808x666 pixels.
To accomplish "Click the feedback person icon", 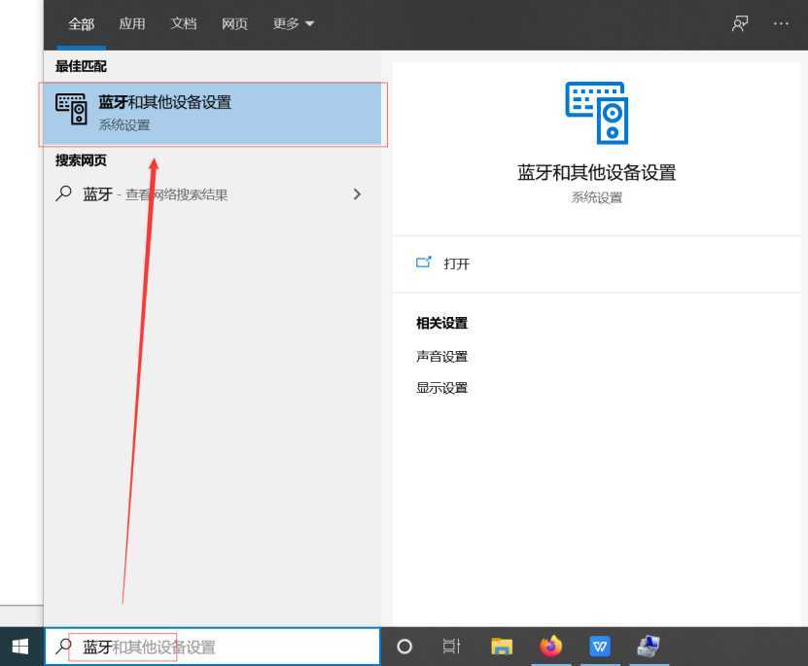I will [x=740, y=23].
